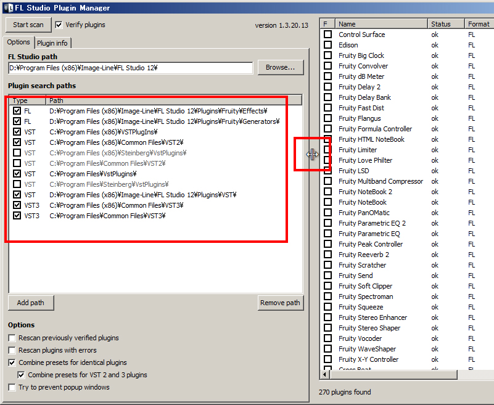Image resolution: width=494 pixels, height=405 pixels.
Task: Select the Fruity Fast Dist plugin name
Action: 361,108
